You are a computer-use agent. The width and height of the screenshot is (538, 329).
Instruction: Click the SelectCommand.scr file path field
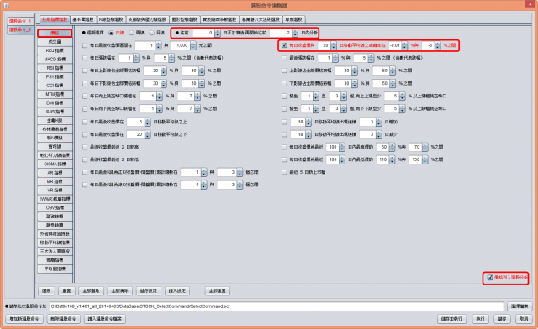coord(277,306)
